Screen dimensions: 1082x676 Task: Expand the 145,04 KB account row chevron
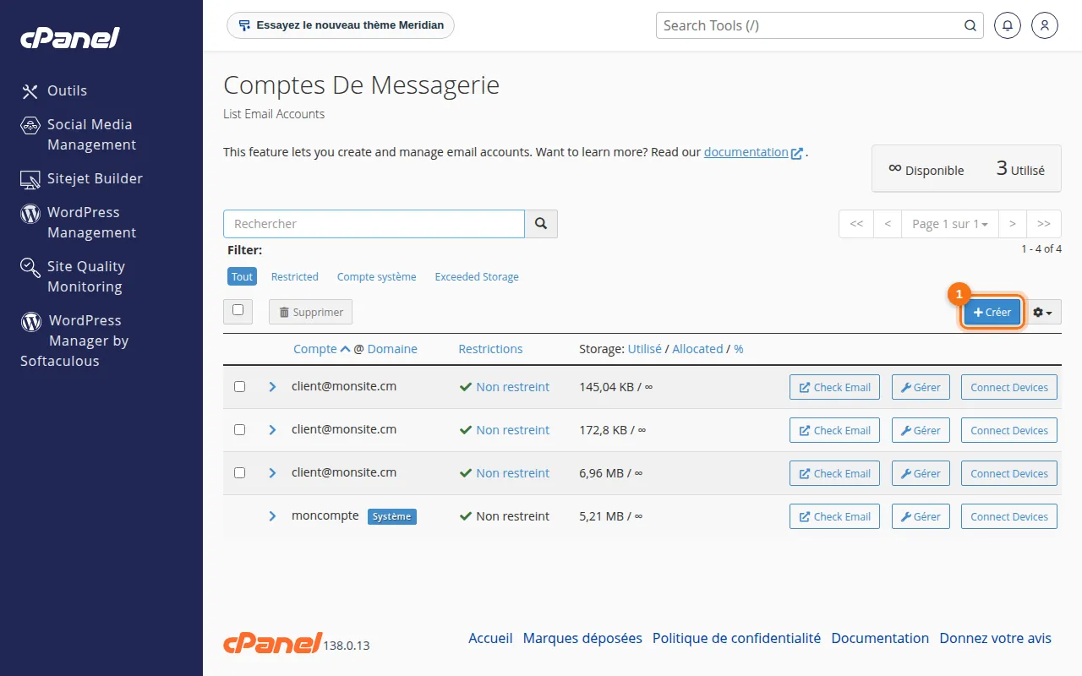[x=272, y=386]
